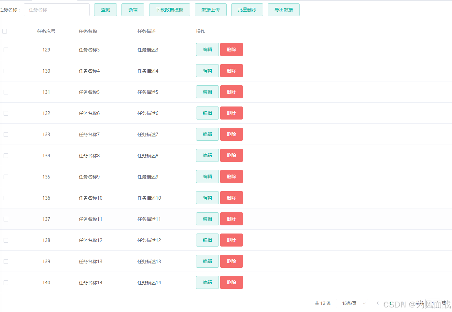
Task: Click 删除 for task 任务名称14
Action: [x=231, y=282]
